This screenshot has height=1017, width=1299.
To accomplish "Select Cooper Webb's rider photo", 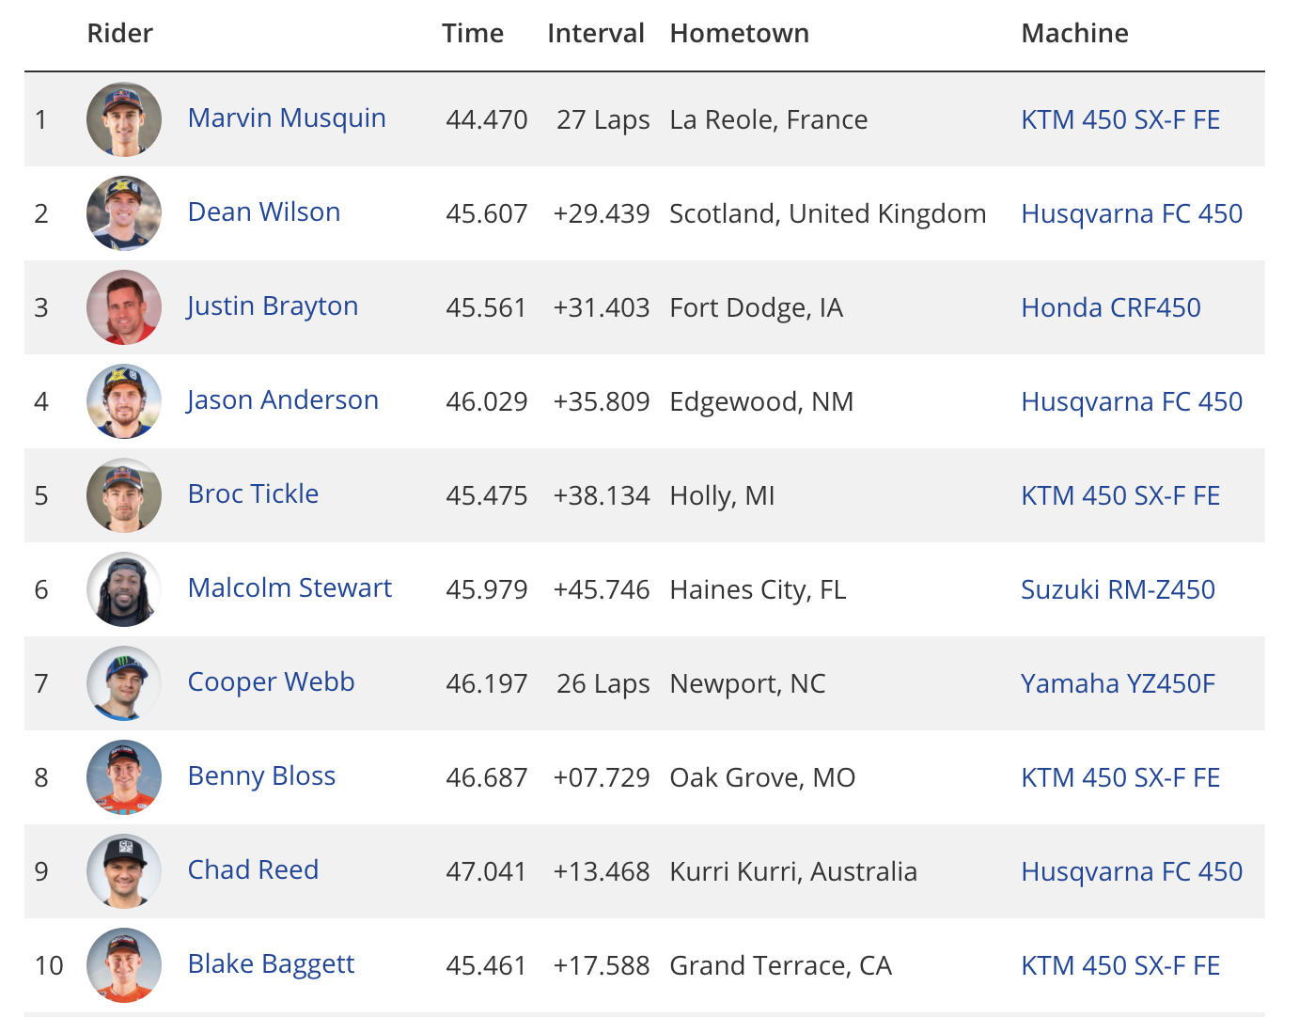I will 124,683.
